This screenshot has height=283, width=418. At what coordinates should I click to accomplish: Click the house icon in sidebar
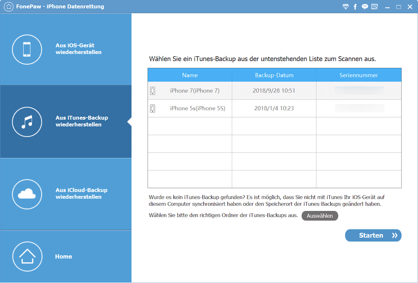click(27, 256)
